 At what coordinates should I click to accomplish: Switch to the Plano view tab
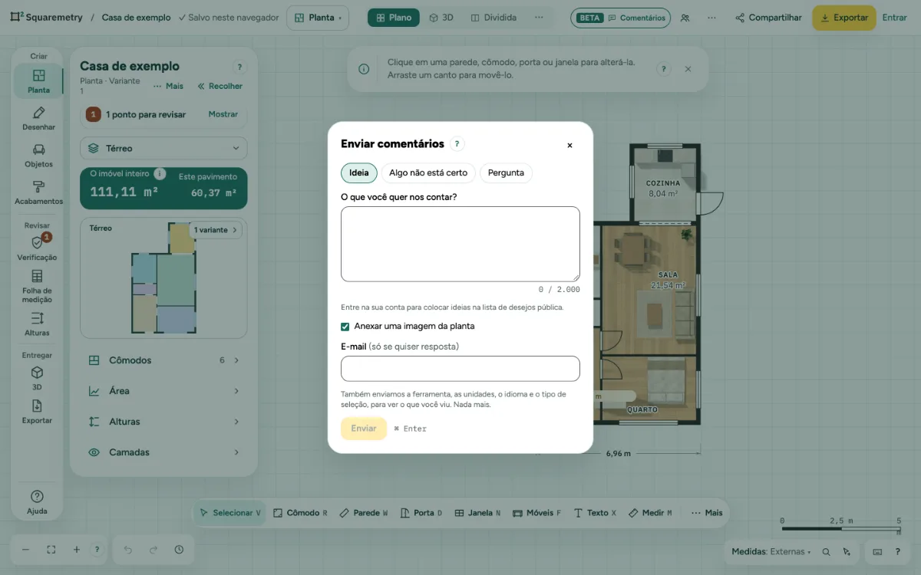[x=394, y=18]
